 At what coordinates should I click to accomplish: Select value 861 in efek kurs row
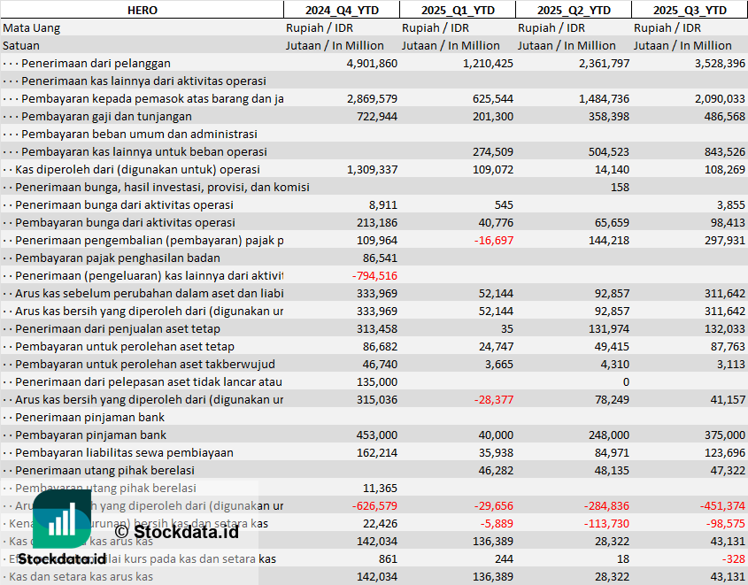[x=388, y=558]
